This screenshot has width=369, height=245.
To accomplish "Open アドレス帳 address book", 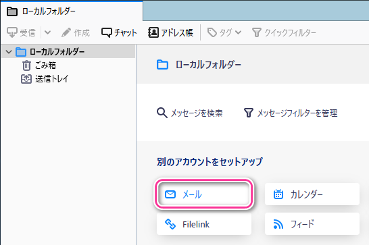I will 170,32.
